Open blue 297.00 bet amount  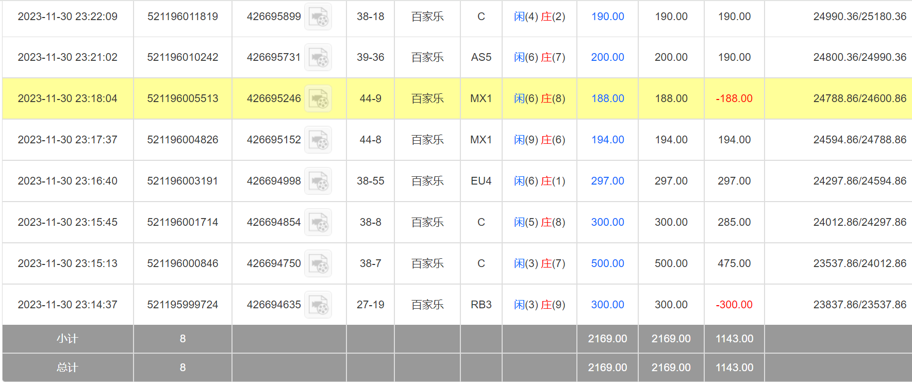pyautogui.click(x=607, y=181)
